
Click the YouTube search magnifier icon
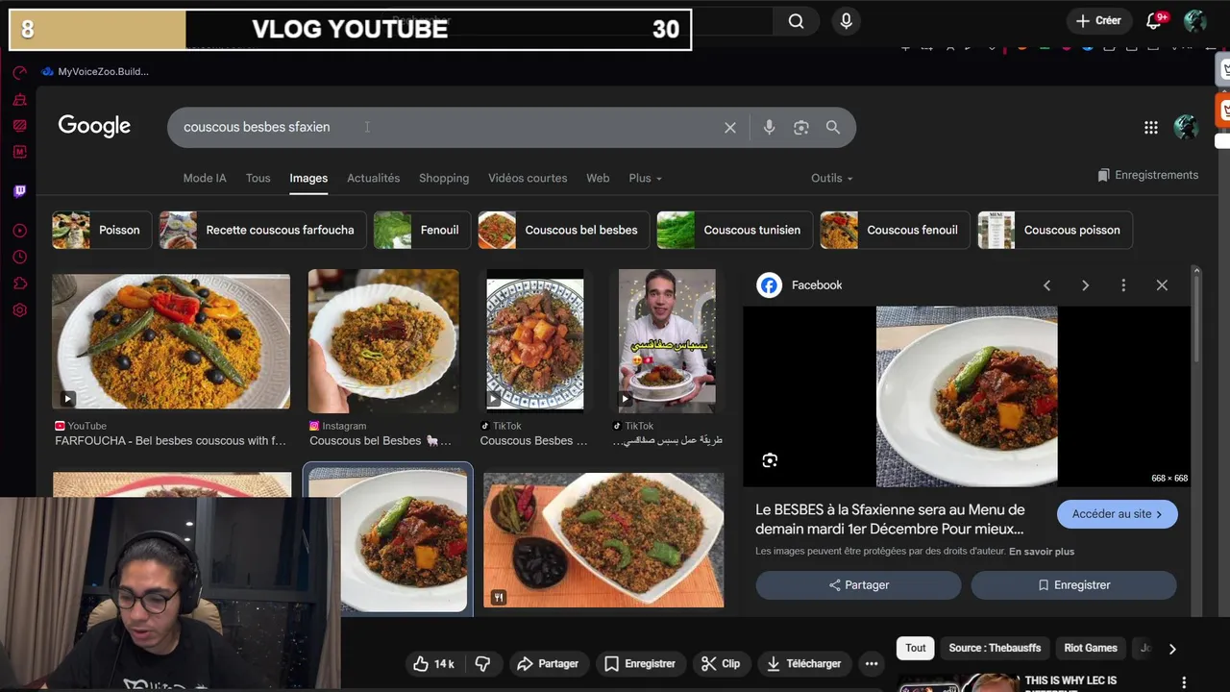click(796, 21)
